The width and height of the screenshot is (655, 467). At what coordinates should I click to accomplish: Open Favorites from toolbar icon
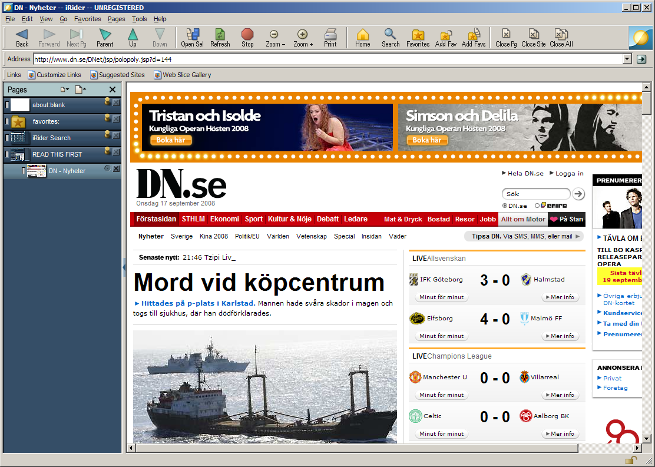(418, 35)
